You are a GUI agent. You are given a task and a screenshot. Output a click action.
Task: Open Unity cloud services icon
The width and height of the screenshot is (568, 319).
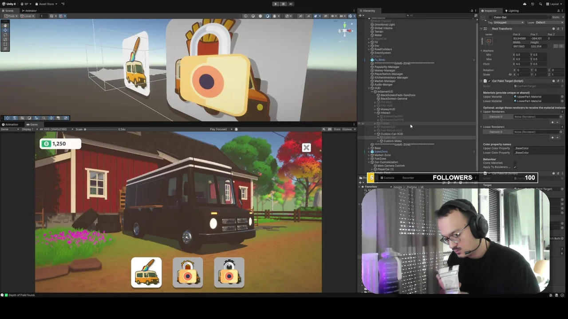coord(525,4)
